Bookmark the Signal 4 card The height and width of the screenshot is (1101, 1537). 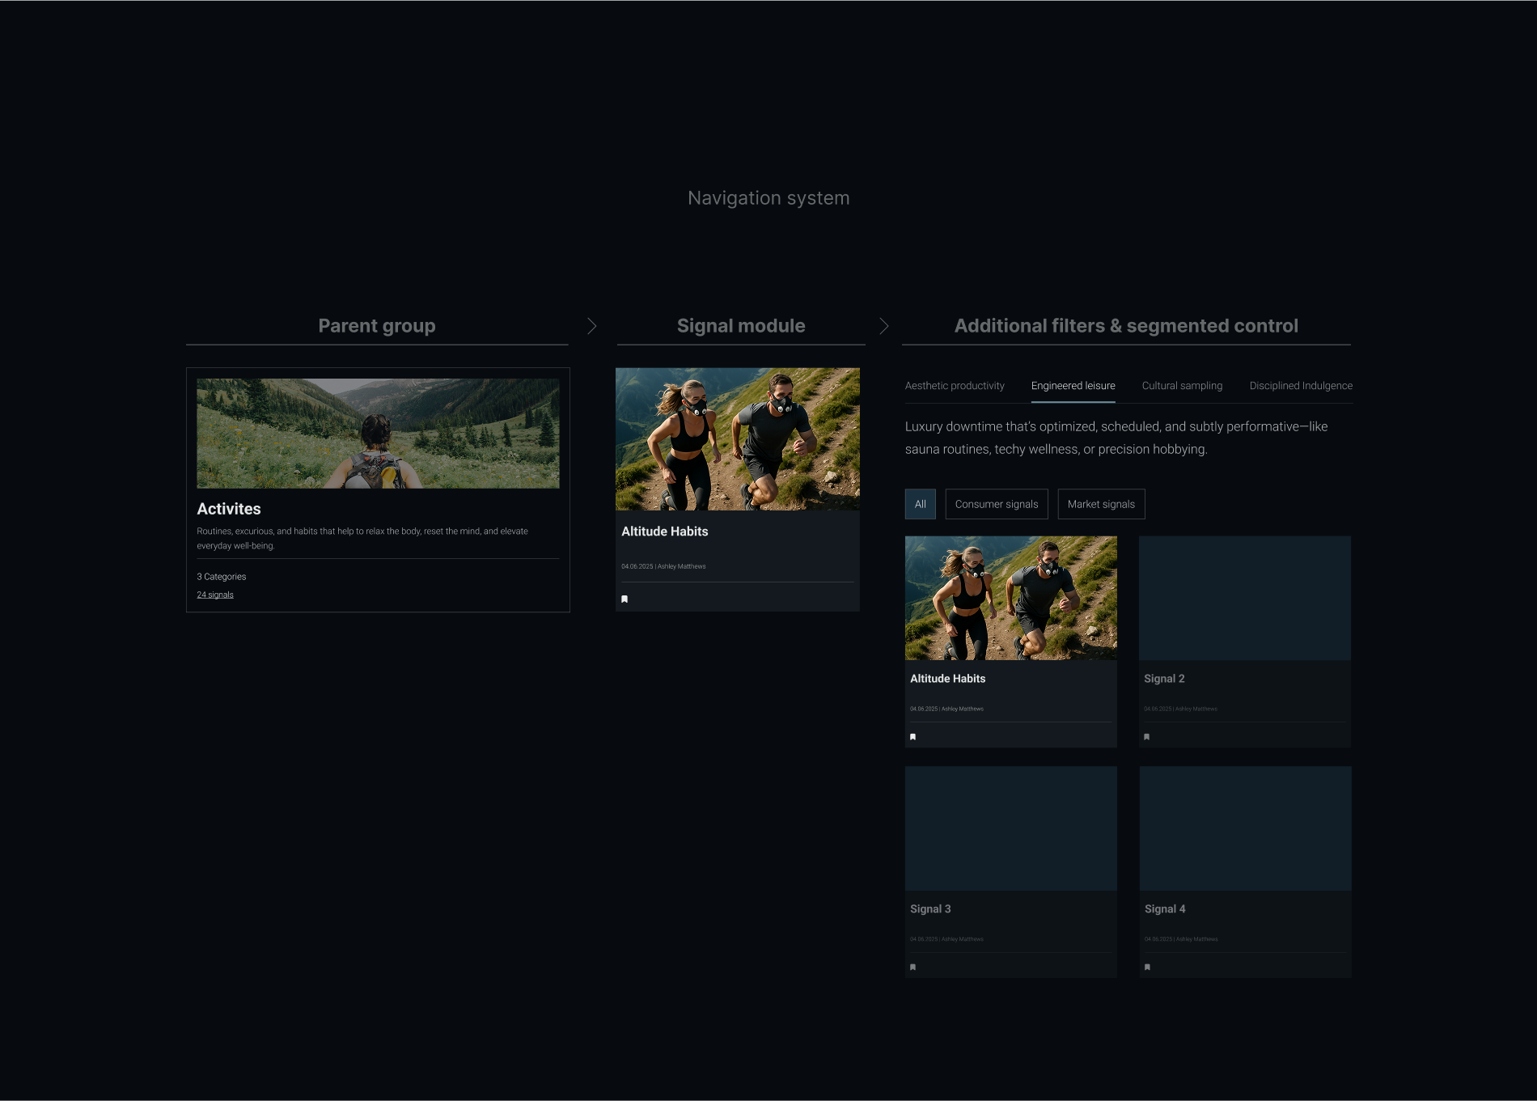pyautogui.click(x=1147, y=968)
